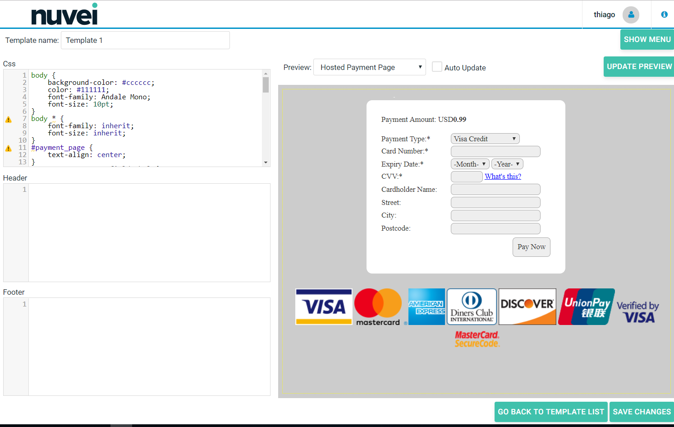Click the 'background-color: #cccccc;' code line
This screenshot has width=674, height=427.
[101, 83]
